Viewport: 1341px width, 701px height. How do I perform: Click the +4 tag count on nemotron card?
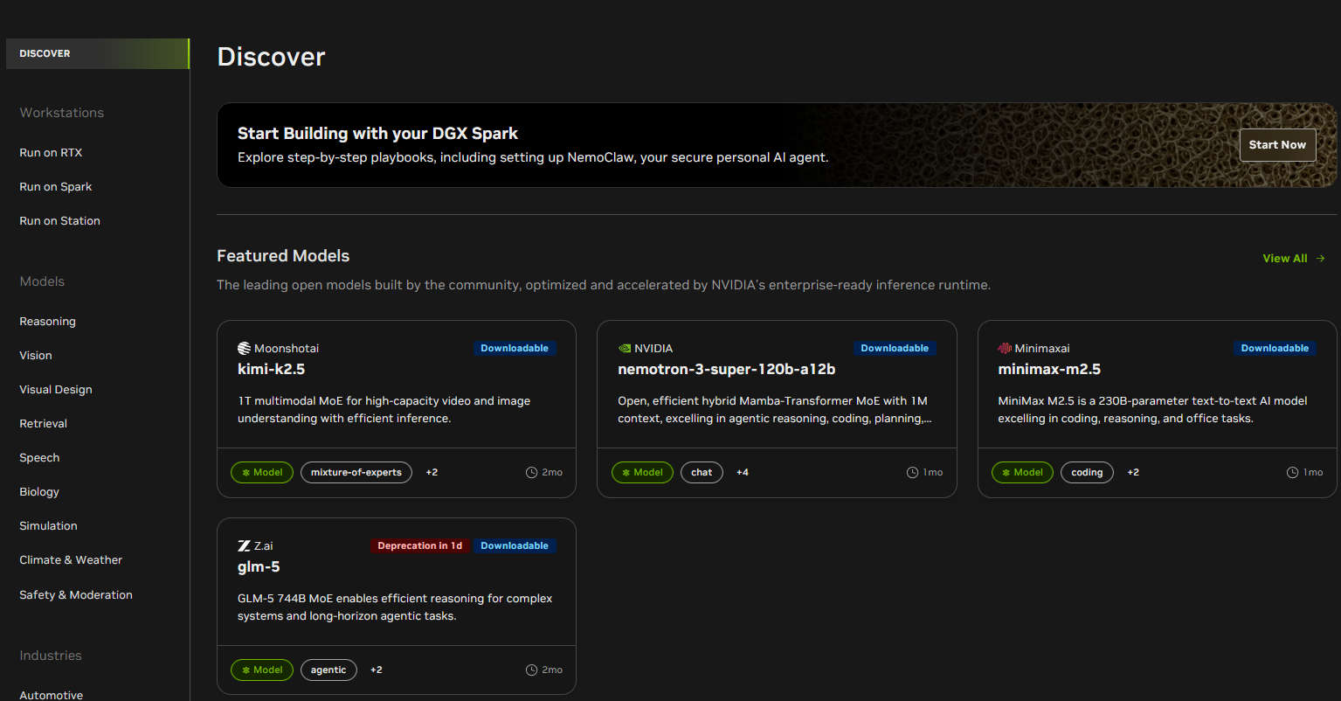pos(743,473)
